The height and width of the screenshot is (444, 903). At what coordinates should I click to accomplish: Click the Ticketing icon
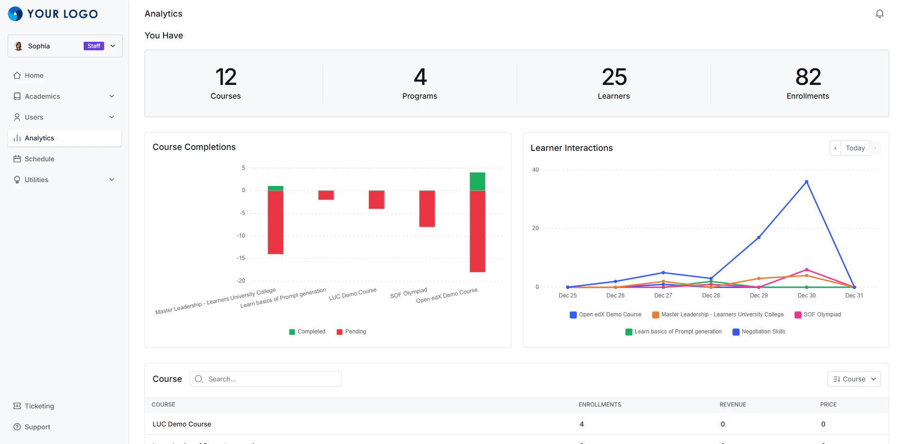pos(17,406)
